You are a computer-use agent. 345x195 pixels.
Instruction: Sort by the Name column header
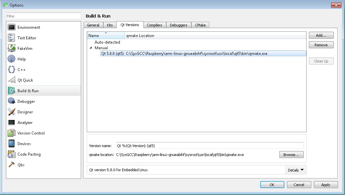106,35
